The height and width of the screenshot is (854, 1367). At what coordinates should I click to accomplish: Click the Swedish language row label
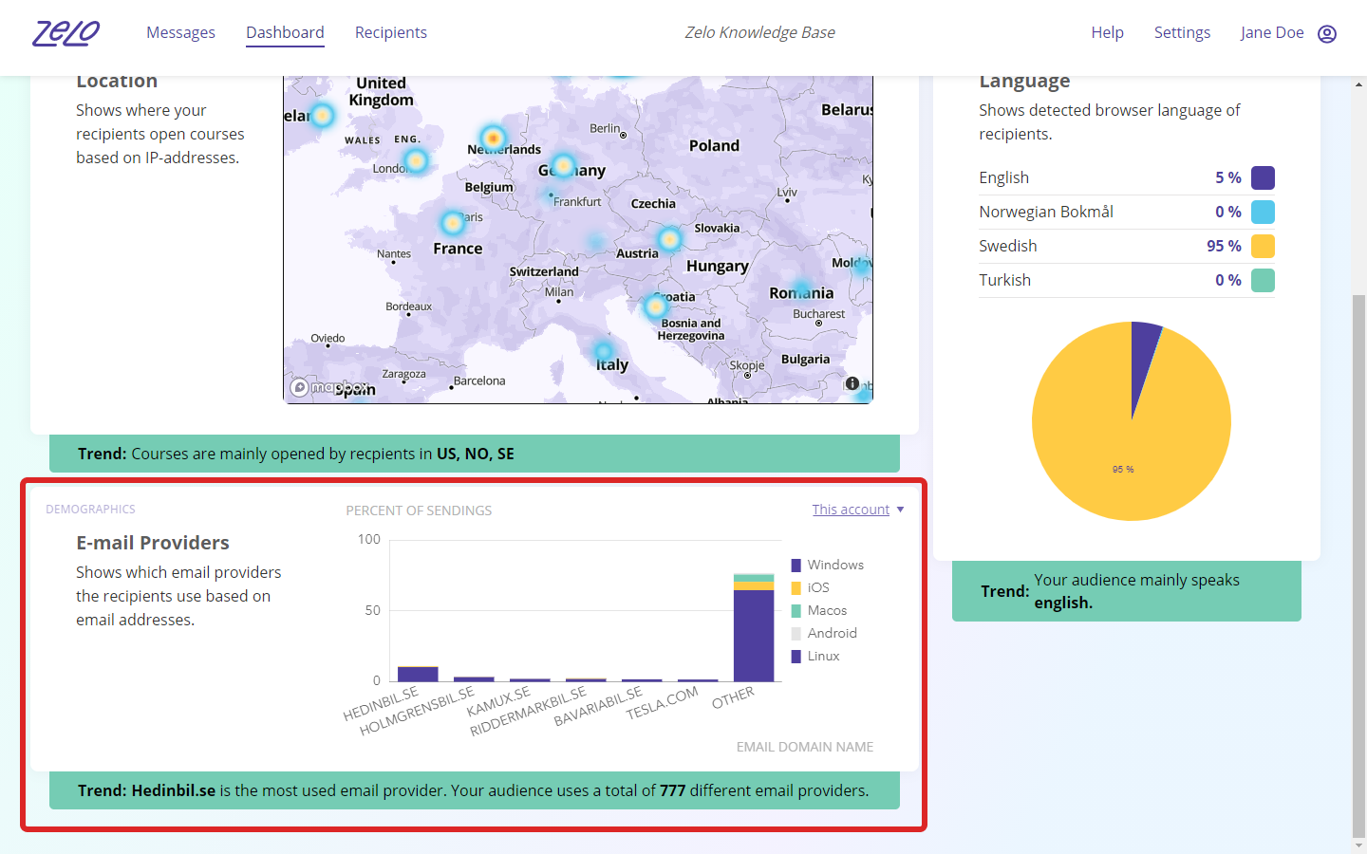[1008, 246]
